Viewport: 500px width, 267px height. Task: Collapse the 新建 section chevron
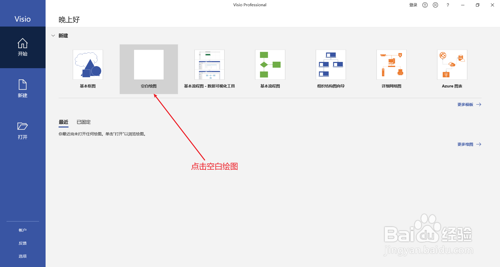pyautogui.click(x=53, y=36)
